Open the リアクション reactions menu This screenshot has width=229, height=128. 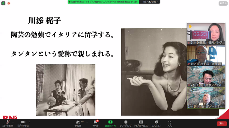click(x=156, y=124)
